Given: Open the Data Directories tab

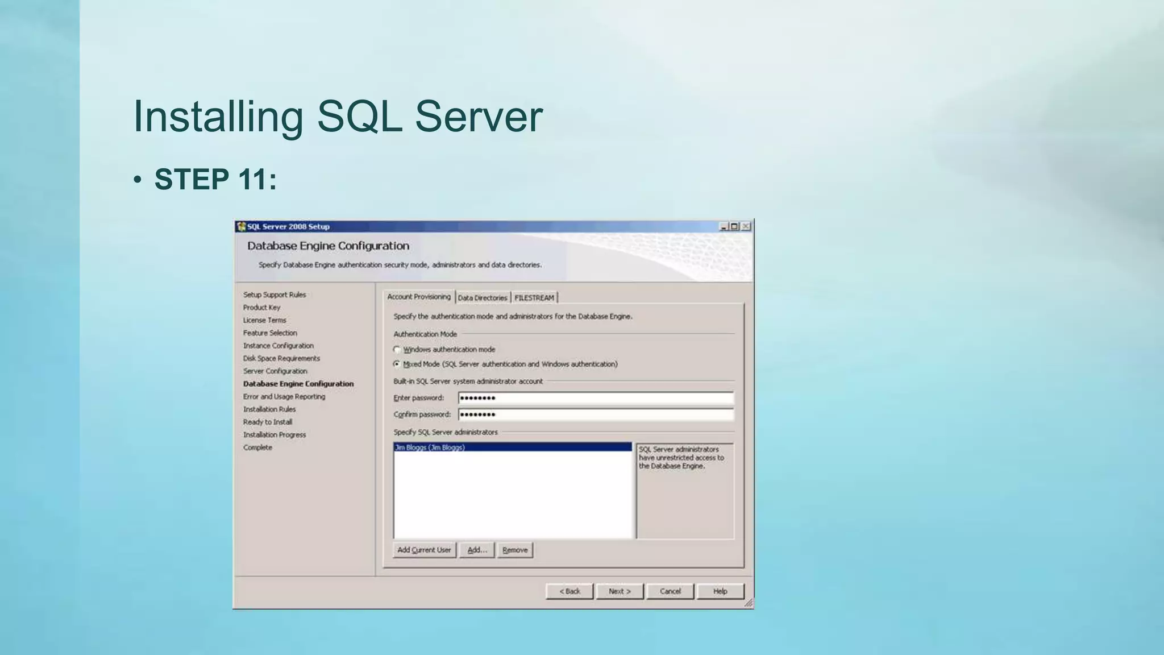Looking at the screenshot, I should pyautogui.click(x=482, y=298).
